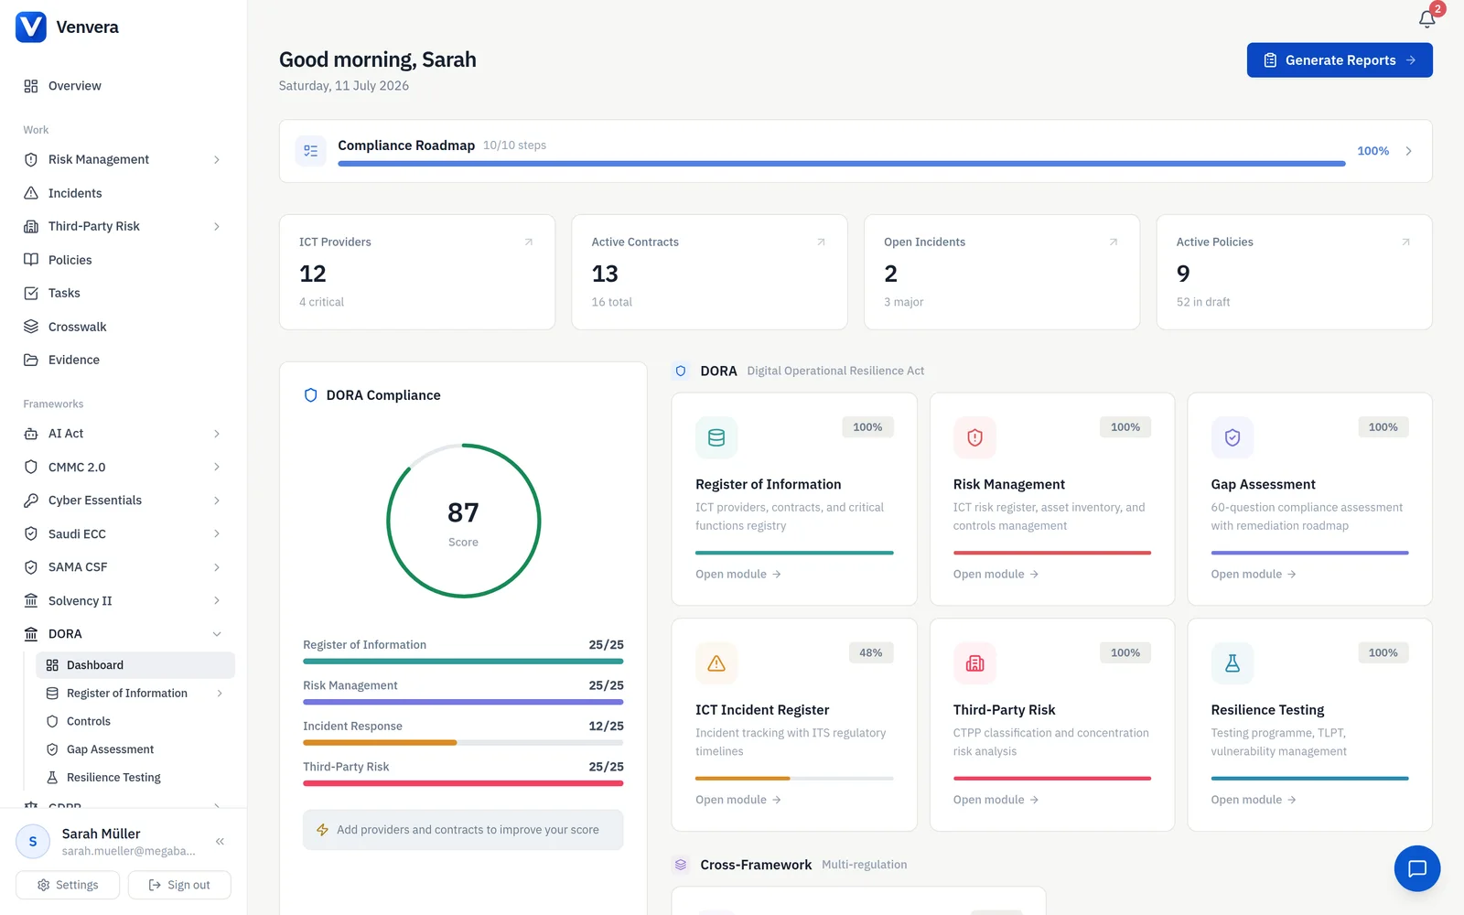Expand the sidebar Third-Party Risk chevron
This screenshot has height=915, width=1464.
tap(217, 226)
